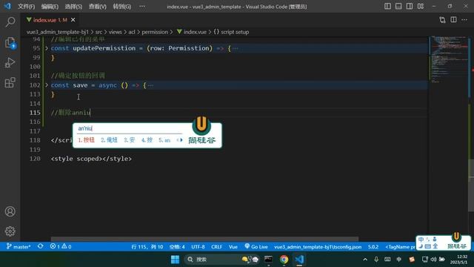The image size is (474, 267).
Task: Click line and column indicator 行 115
Action: coord(147,247)
